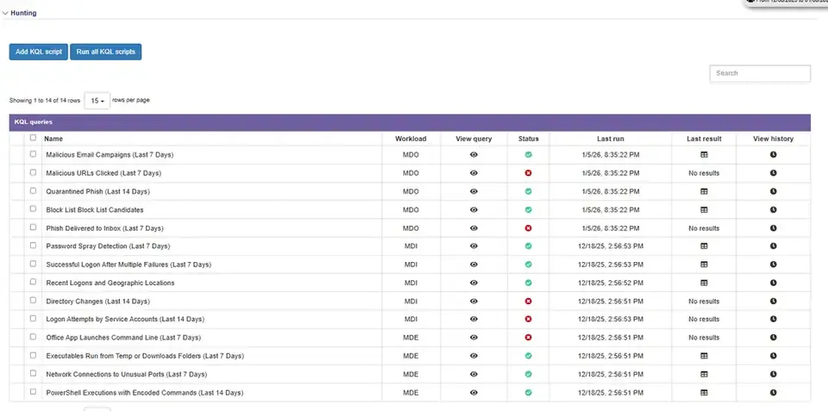Click 'Logon Attempts by Service Accounts (Last 14 Days)'
Screen dimensions: 828x411
pyautogui.click(x=125, y=319)
